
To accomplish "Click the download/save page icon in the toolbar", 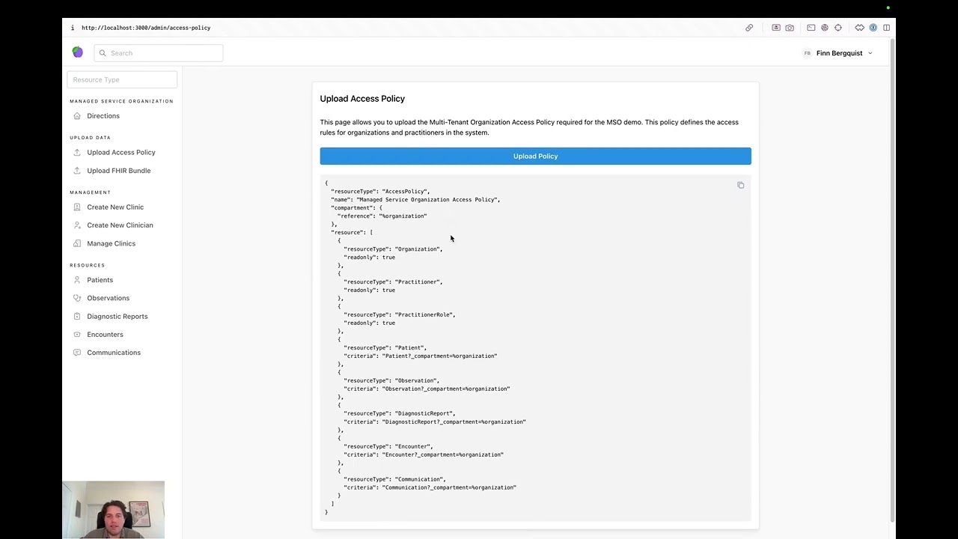I will (776, 28).
